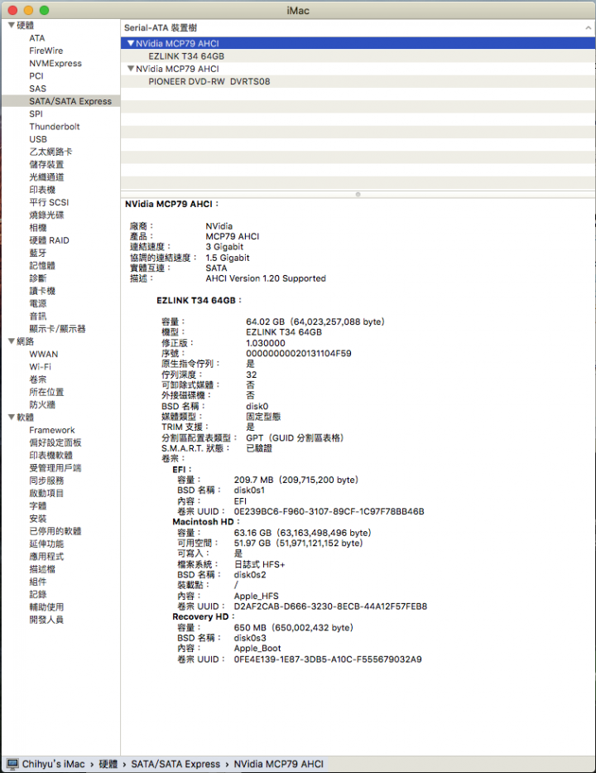Viewport: 596px width, 773px height.
Task: Select 顯示卡/顯示器 in the sidebar
Action: pyautogui.click(x=57, y=329)
